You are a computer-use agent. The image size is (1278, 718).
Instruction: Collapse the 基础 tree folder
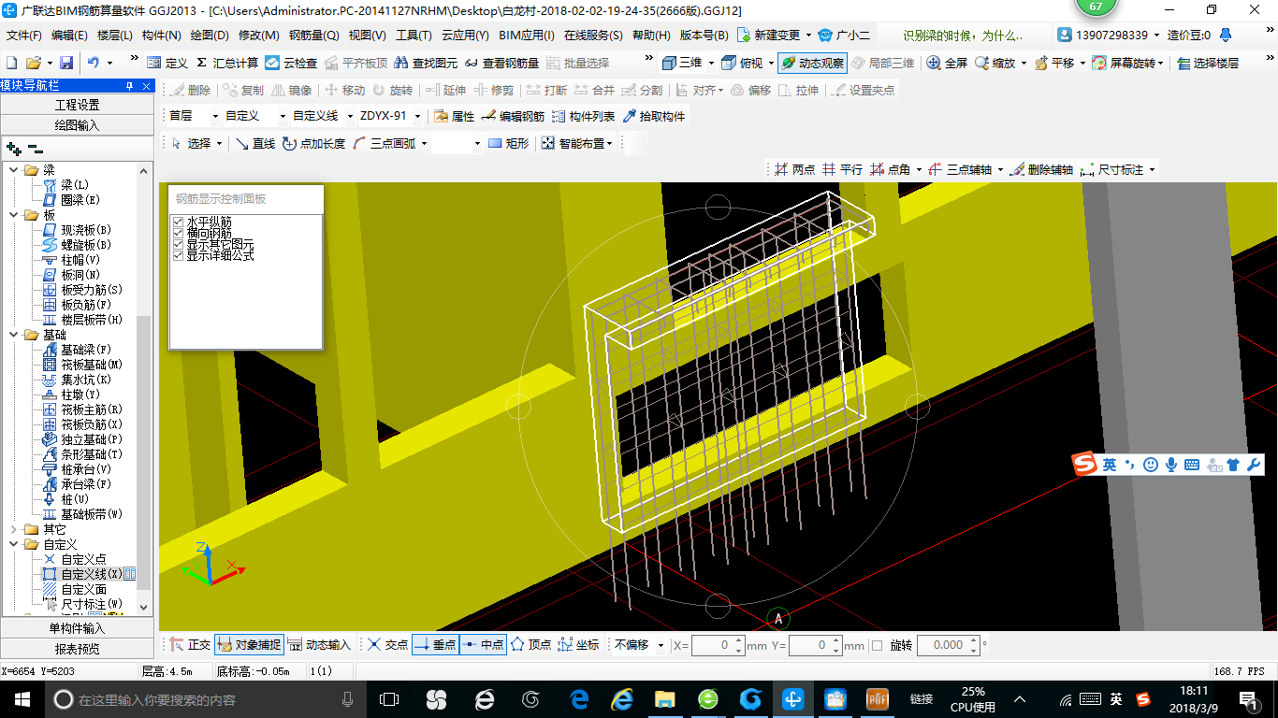13,335
